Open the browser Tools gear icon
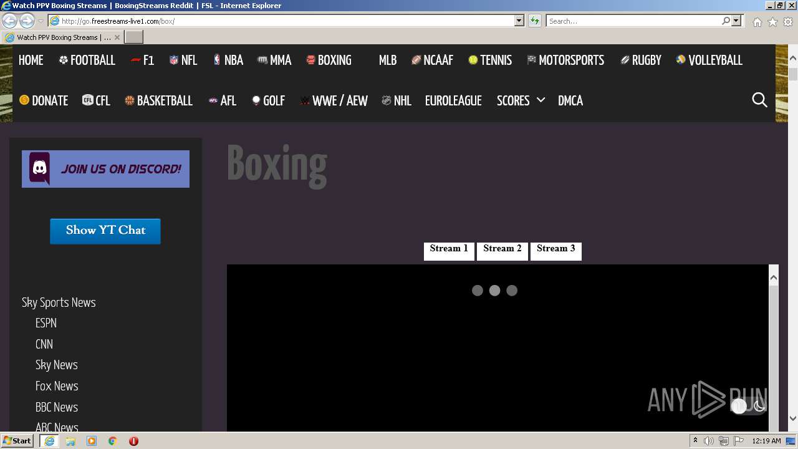This screenshot has width=798, height=449. point(788,22)
